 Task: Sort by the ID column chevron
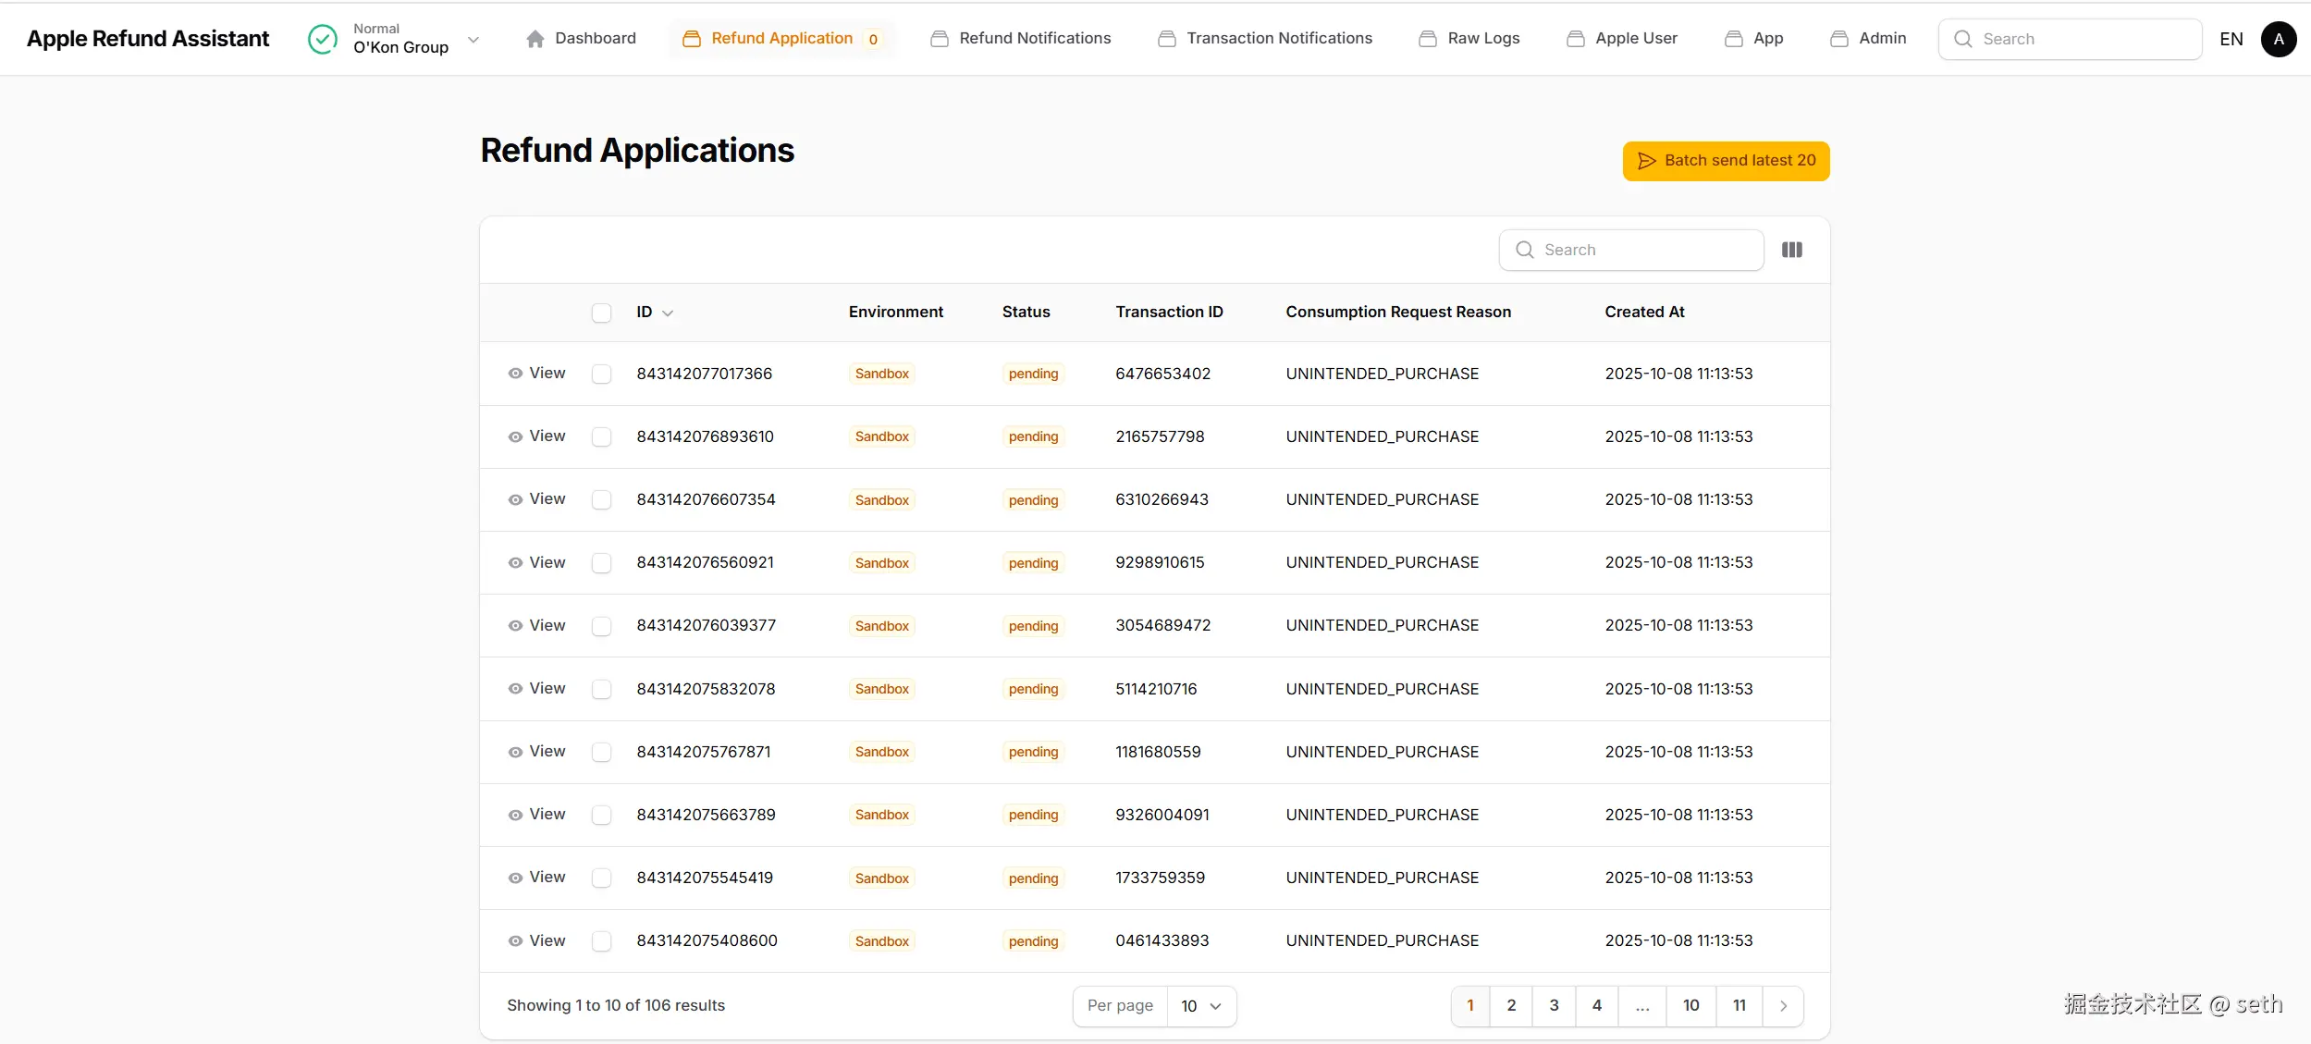click(668, 313)
